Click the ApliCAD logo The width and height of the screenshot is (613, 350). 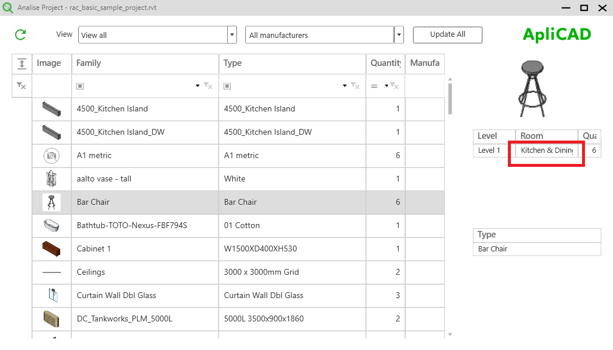pos(556,34)
